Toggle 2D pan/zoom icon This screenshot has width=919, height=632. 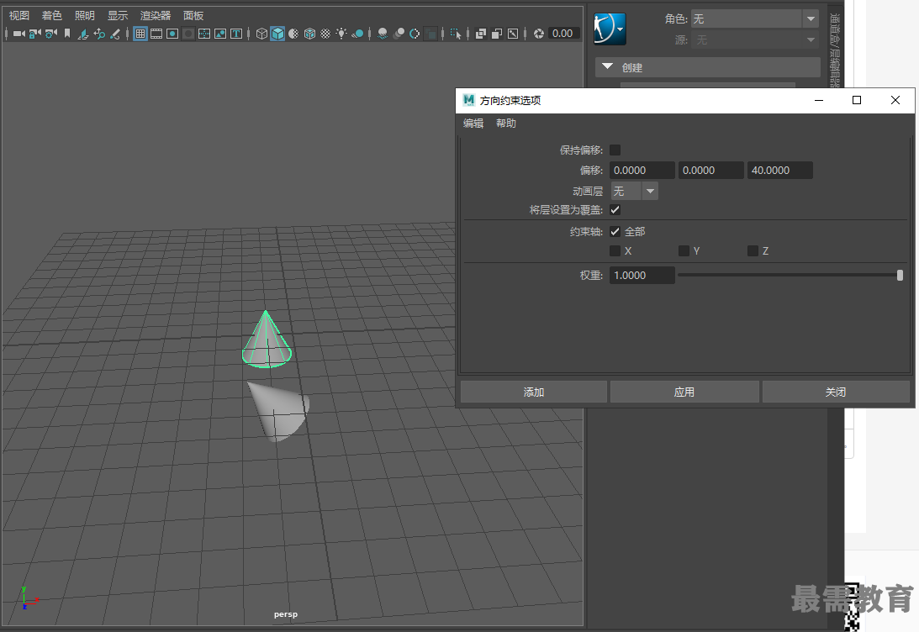tap(99, 34)
